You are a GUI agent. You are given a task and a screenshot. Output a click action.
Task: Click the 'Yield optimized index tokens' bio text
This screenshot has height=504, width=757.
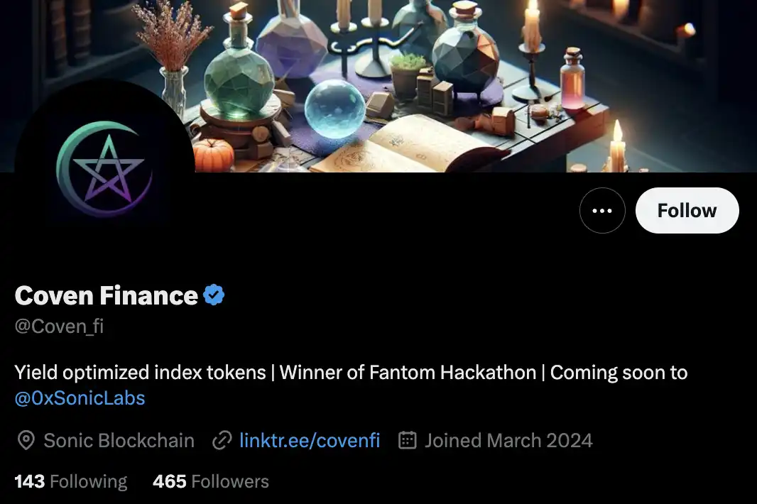(140, 373)
